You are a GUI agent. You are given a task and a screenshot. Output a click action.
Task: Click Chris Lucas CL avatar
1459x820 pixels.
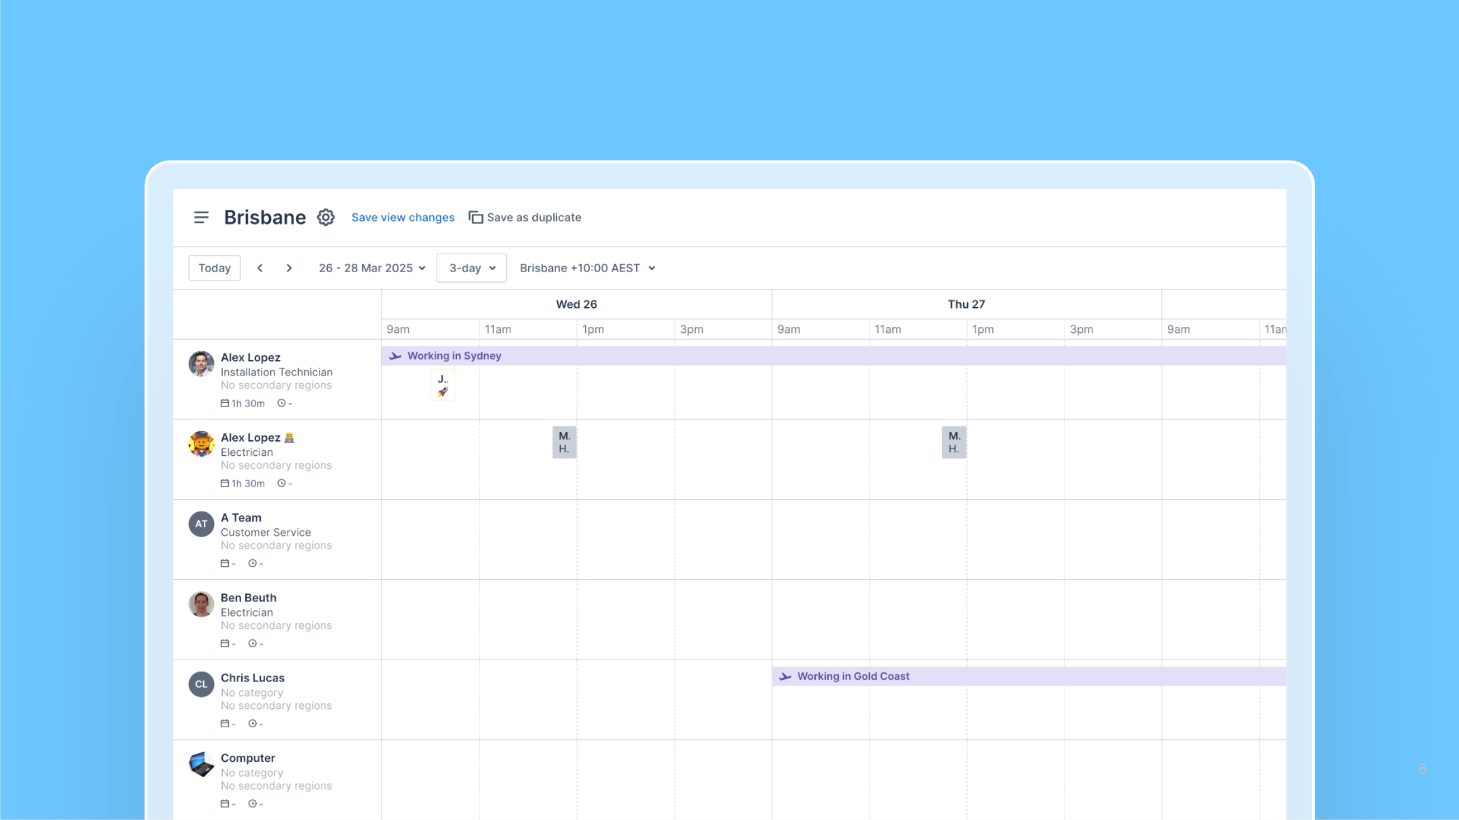[x=201, y=685]
